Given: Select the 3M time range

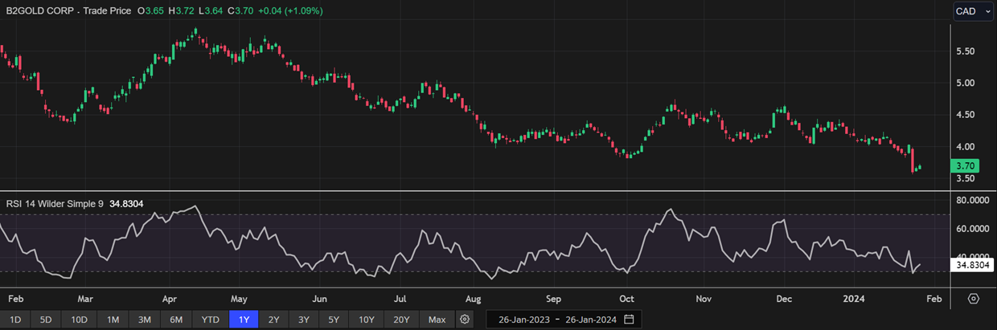Looking at the screenshot, I should 145,320.
